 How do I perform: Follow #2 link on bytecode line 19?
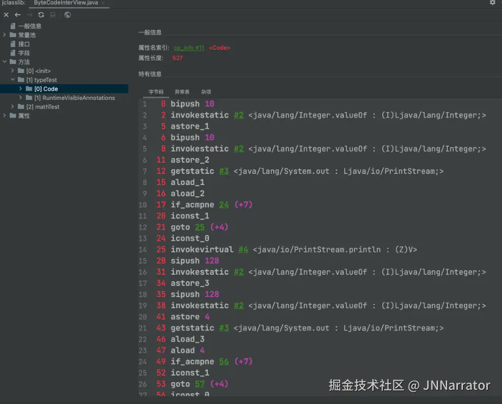[x=238, y=305]
